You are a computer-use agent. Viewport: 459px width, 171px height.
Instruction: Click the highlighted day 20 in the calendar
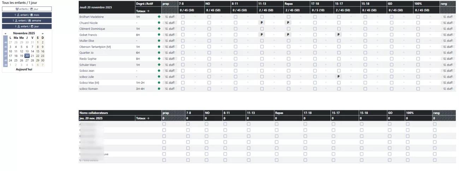[27, 56]
